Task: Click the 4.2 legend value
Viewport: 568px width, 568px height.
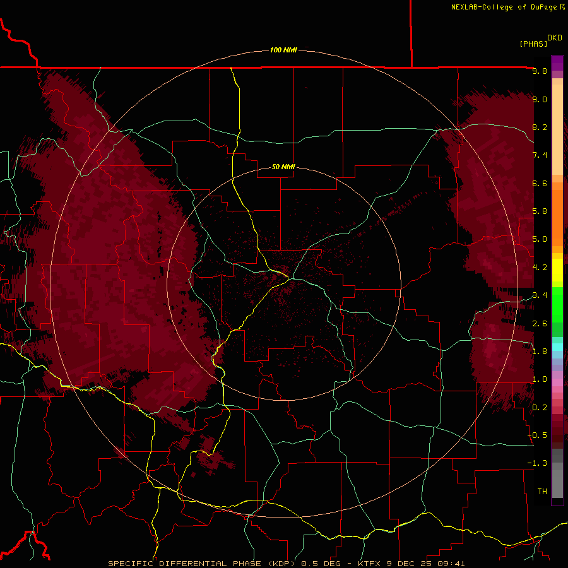Action: tap(540, 268)
